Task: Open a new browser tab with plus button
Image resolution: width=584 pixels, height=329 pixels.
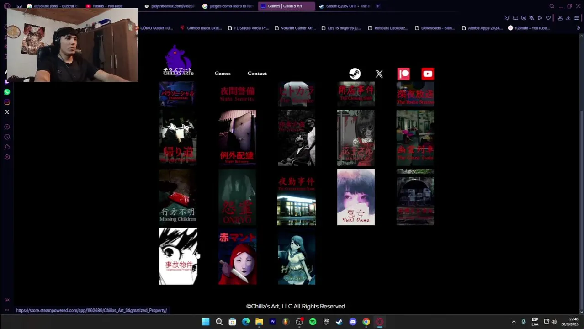Action: point(378,6)
